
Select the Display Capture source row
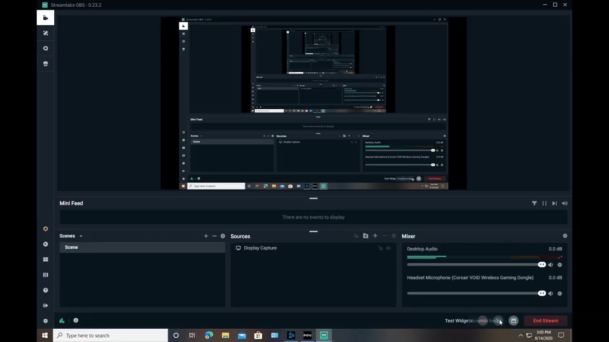(314, 248)
